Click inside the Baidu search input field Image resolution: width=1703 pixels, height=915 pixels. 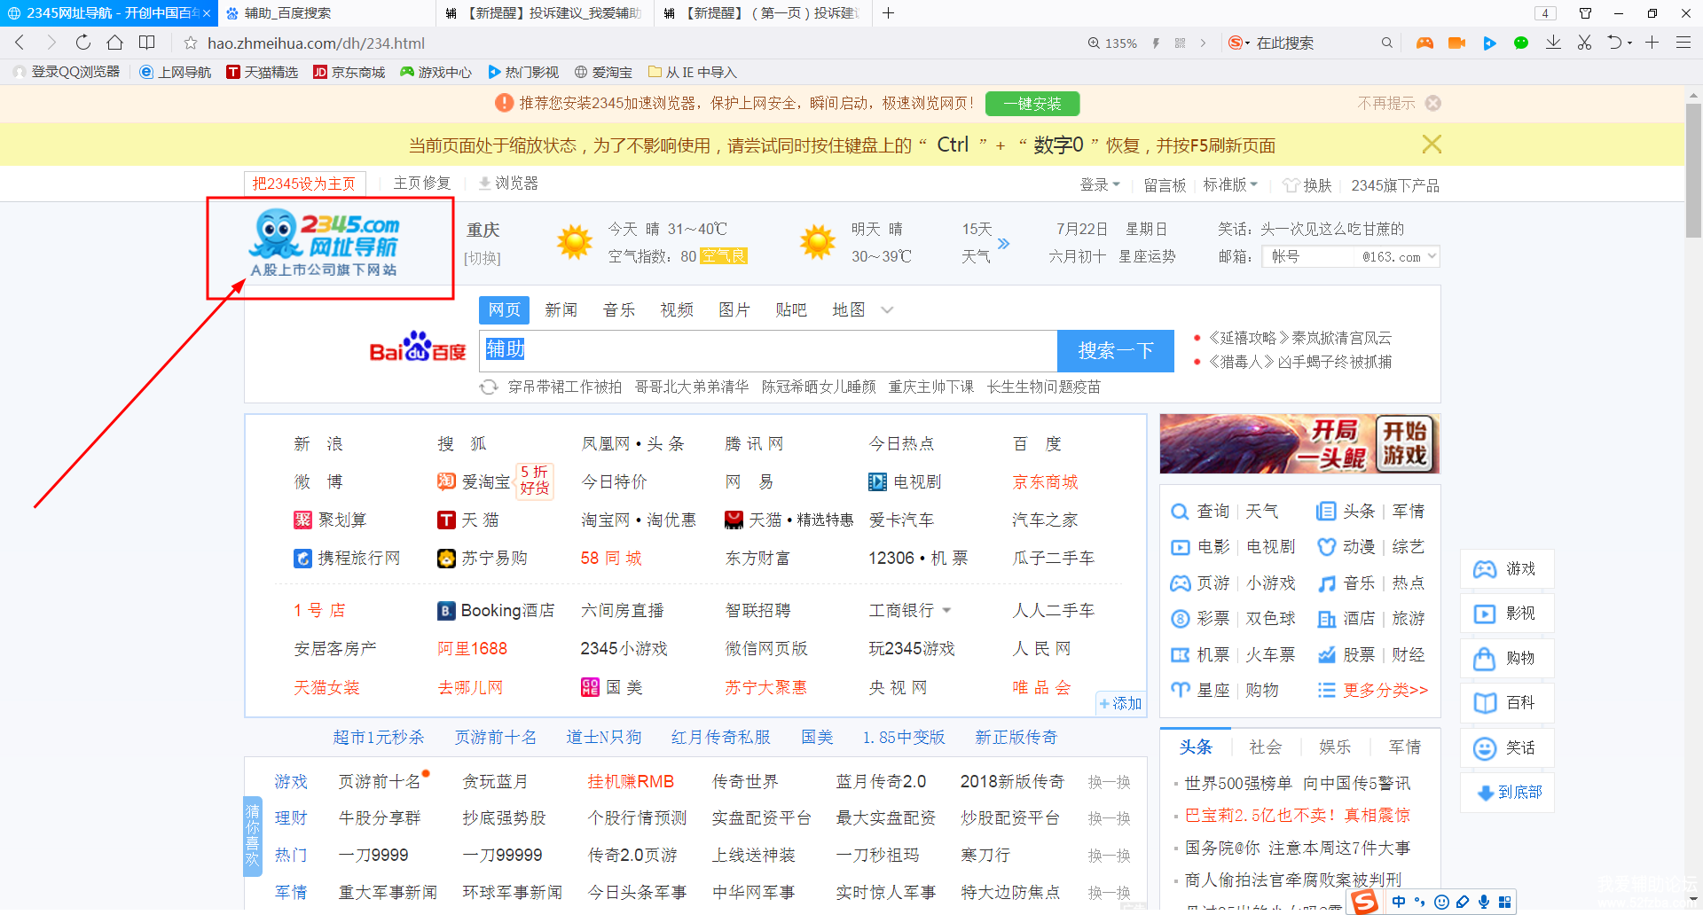[x=768, y=351]
